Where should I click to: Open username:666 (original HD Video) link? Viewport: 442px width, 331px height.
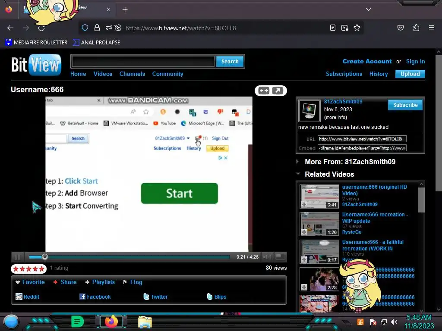pos(375,190)
